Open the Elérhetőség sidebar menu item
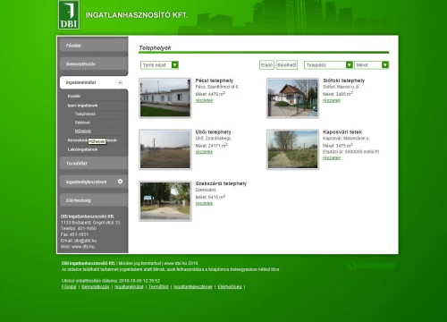Viewport: 447px width, 322px height. pyautogui.click(x=94, y=200)
